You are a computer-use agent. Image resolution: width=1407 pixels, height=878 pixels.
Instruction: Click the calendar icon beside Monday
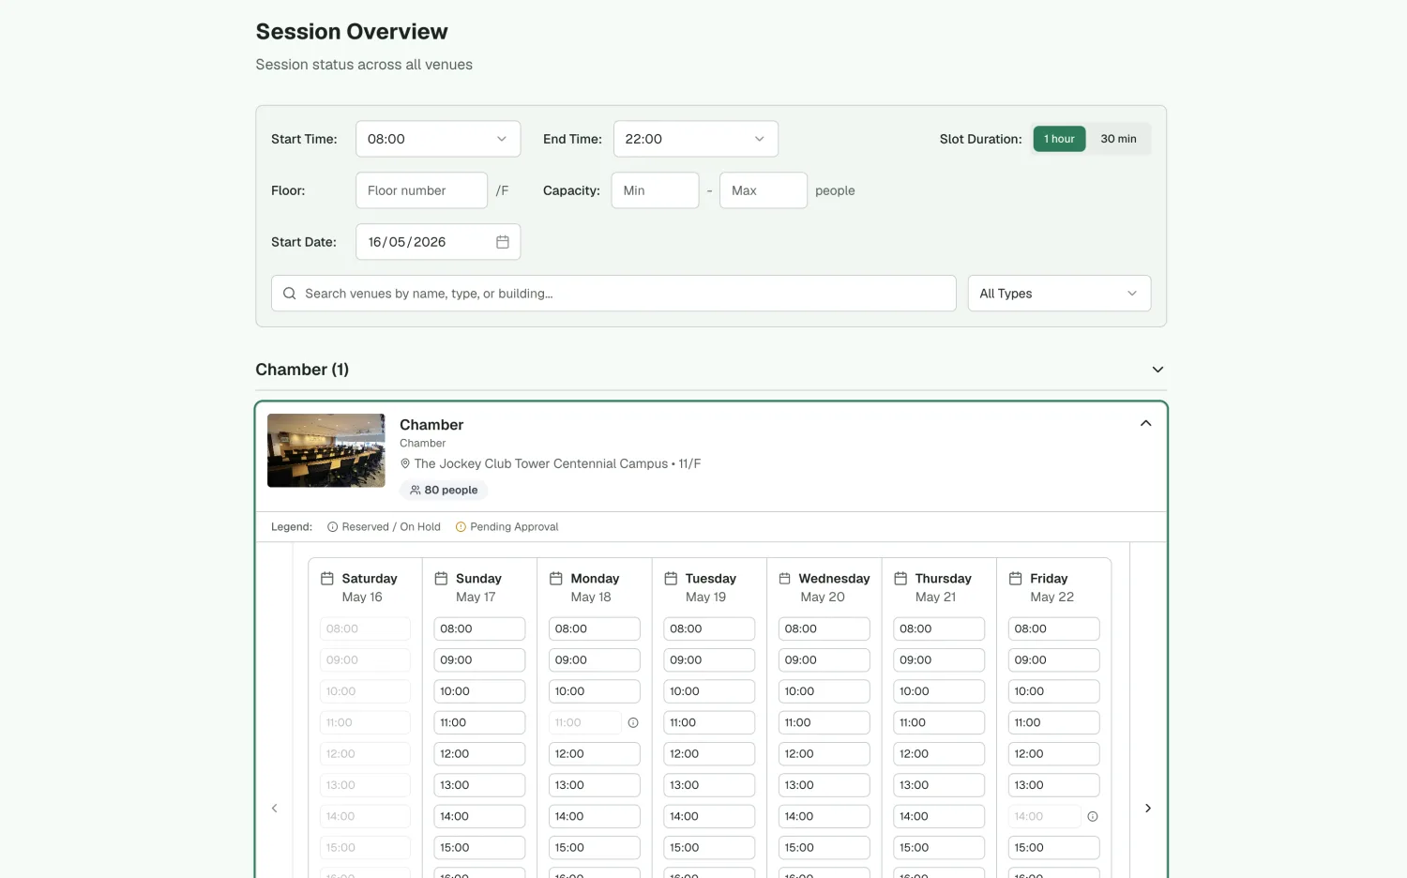coord(556,579)
